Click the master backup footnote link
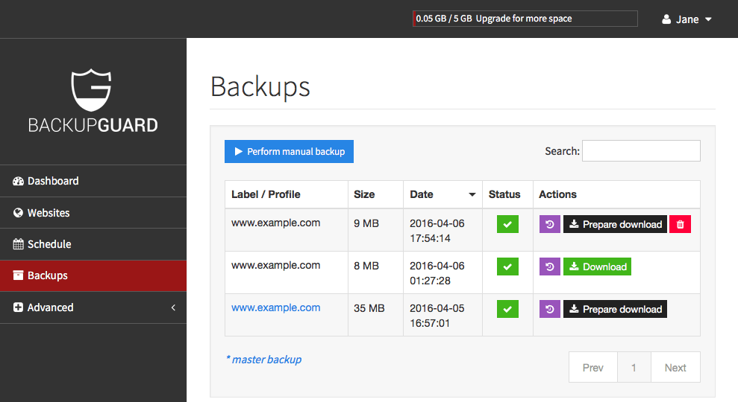738x402 pixels. 263,360
